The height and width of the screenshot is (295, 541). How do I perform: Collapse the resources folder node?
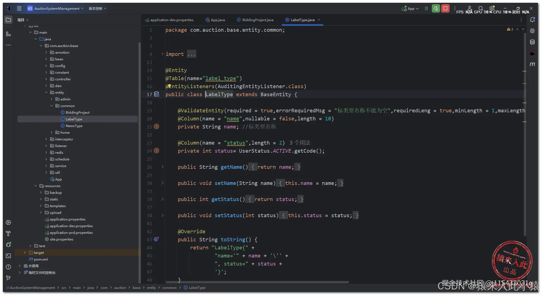pyautogui.click(x=36, y=186)
